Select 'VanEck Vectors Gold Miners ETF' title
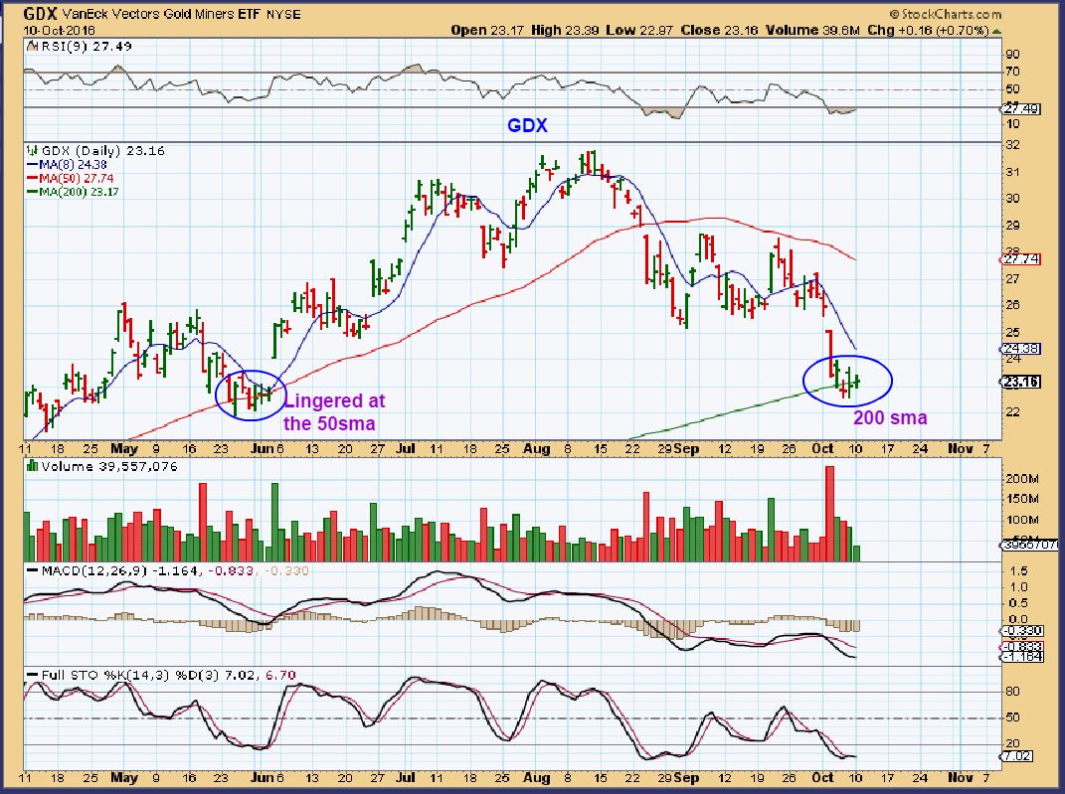1065x794 pixels. [x=160, y=14]
